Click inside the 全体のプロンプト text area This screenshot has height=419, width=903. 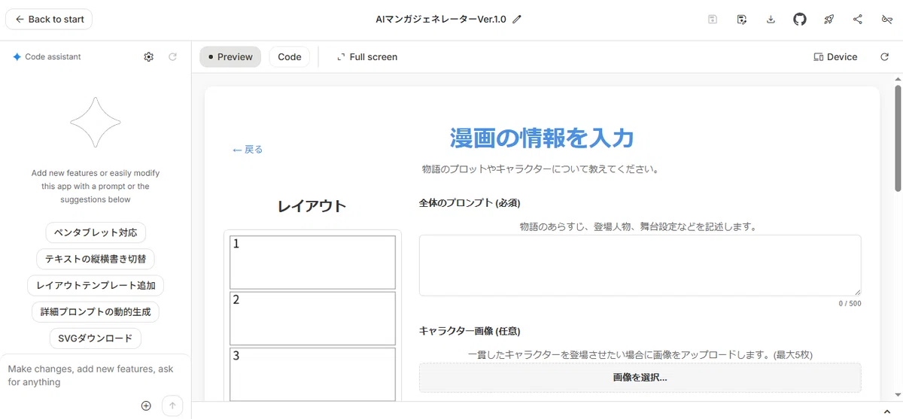point(640,266)
